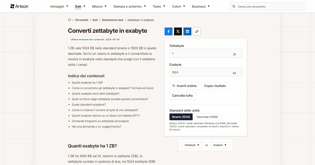Jump to Formula ed Excel section
Viewport: 315px width, 165px height.
(x=113, y=88)
